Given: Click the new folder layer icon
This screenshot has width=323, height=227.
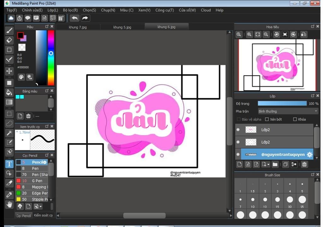Looking at the screenshot, I should 275,164.
